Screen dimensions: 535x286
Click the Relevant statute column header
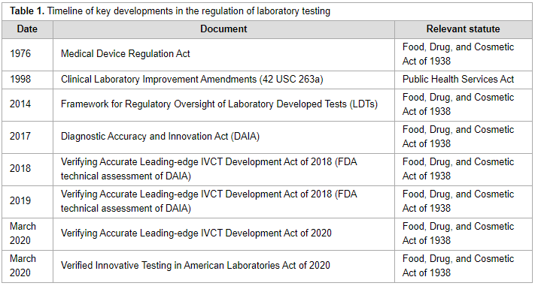(x=463, y=29)
